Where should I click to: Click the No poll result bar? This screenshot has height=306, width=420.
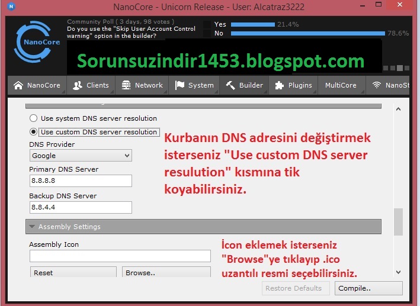(308, 34)
